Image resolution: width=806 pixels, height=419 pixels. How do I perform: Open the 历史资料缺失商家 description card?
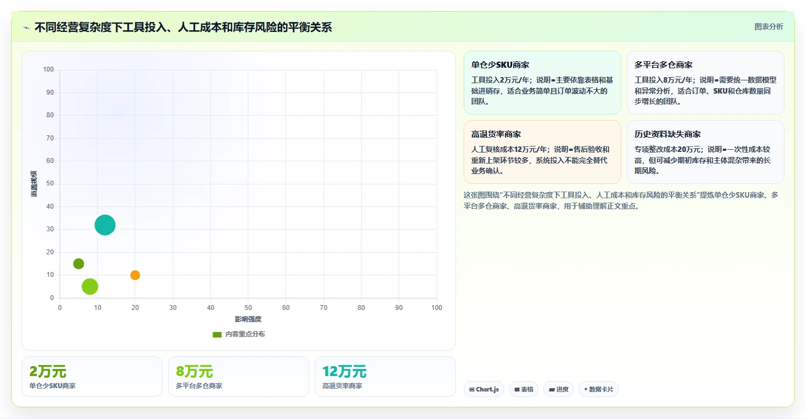click(x=706, y=152)
